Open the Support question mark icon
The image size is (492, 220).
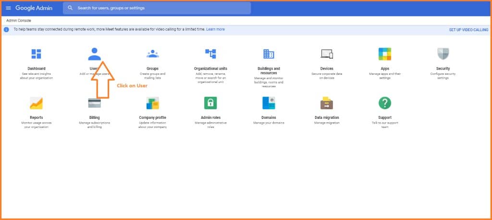pyautogui.click(x=385, y=103)
